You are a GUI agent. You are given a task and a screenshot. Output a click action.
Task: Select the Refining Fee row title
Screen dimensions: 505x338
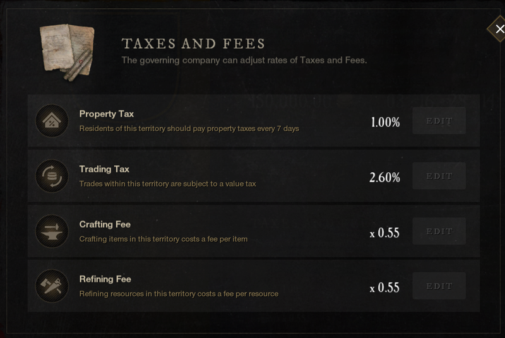(105, 279)
